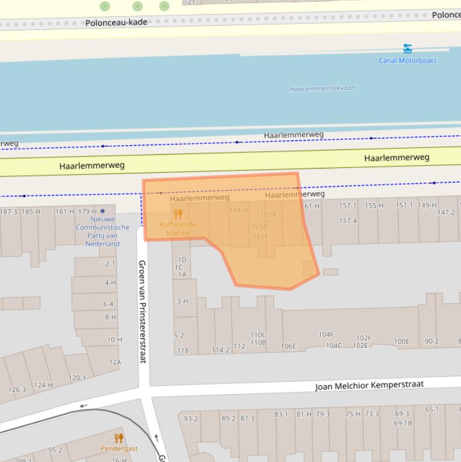Open the Pendergast restaurant marker icon
Image resolution: width=461 pixels, height=462 pixels.
pos(119,438)
